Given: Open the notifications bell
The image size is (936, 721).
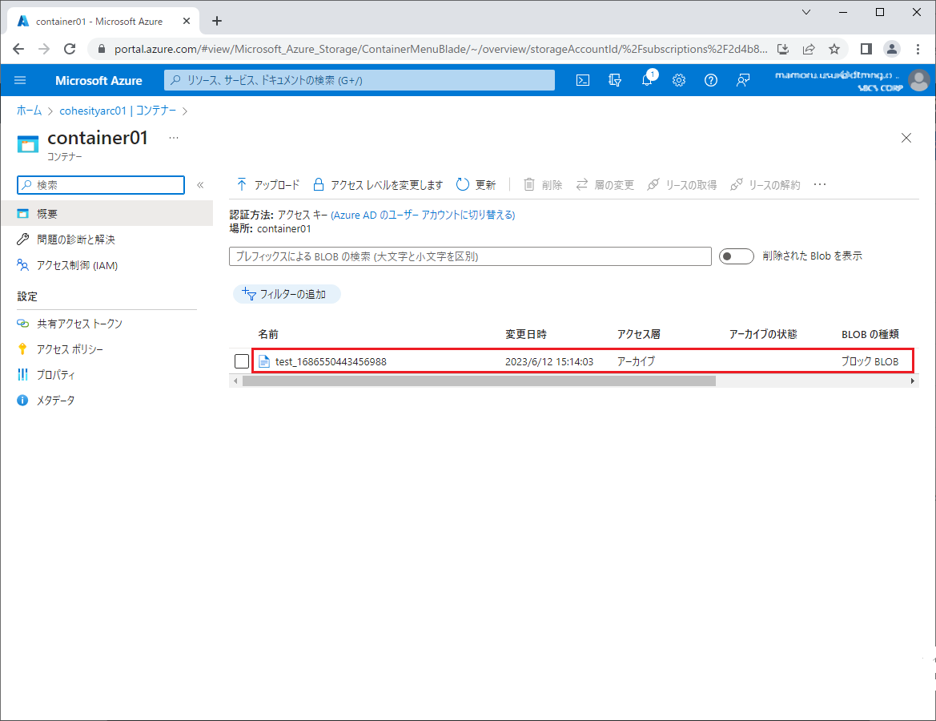Looking at the screenshot, I should (x=648, y=79).
